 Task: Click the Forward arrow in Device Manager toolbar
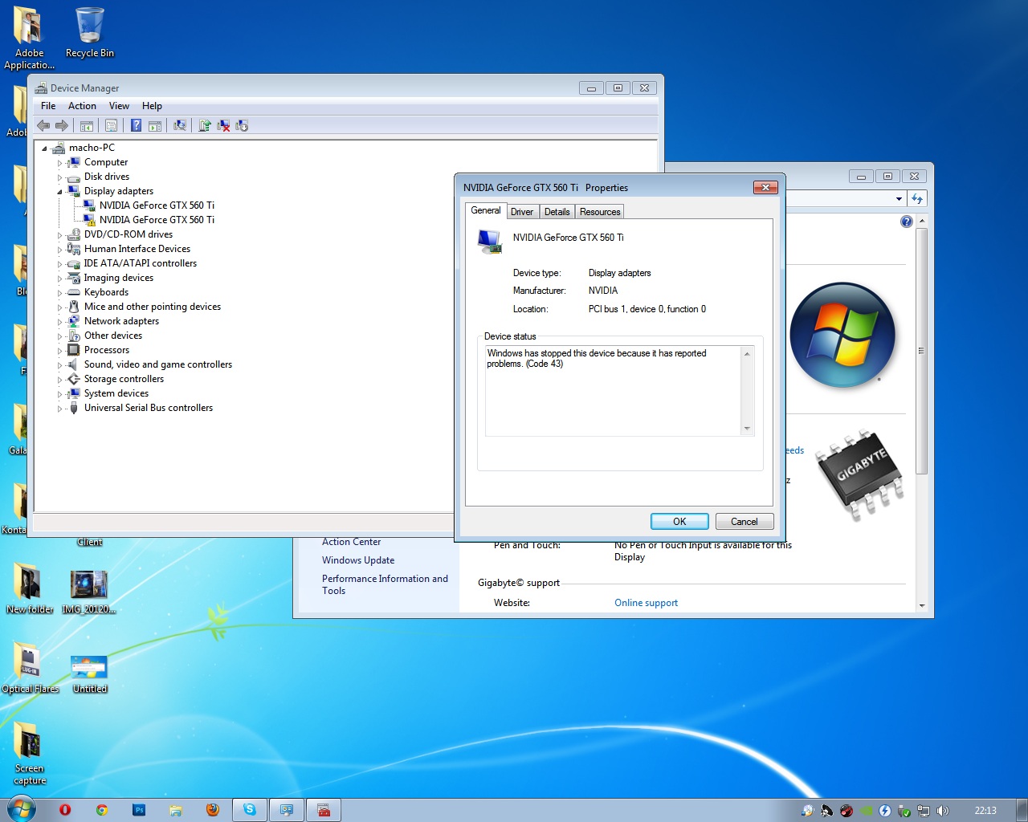pyautogui.click(x=62, y=125)
